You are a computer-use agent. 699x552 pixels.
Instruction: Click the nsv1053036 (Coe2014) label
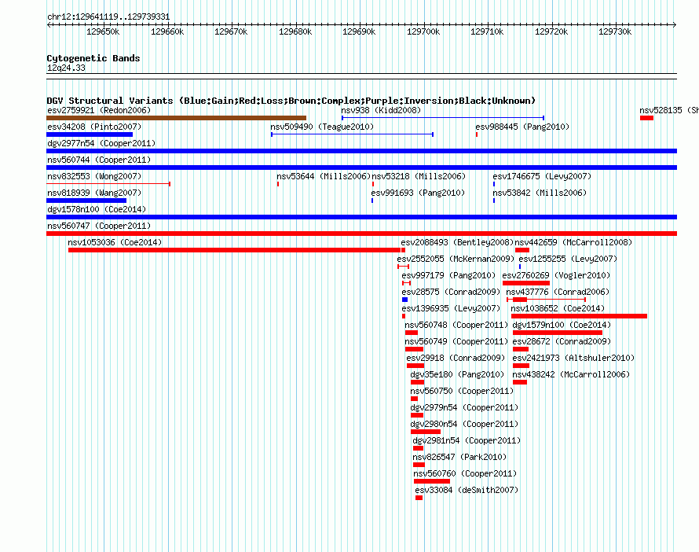[x=115, y=242]
